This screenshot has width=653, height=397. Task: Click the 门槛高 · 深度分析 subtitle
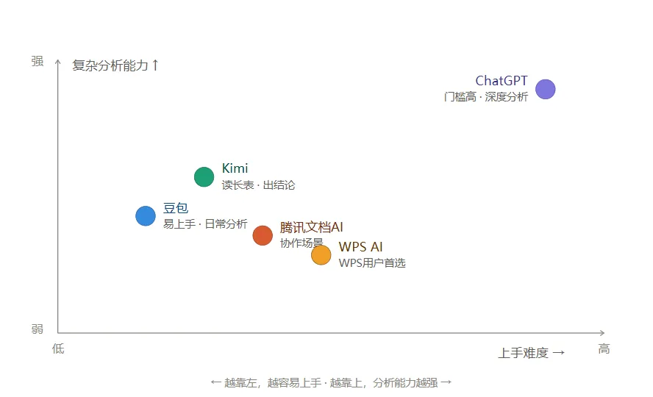486,97
